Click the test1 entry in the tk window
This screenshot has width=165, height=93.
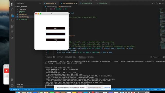click(56, 28)
